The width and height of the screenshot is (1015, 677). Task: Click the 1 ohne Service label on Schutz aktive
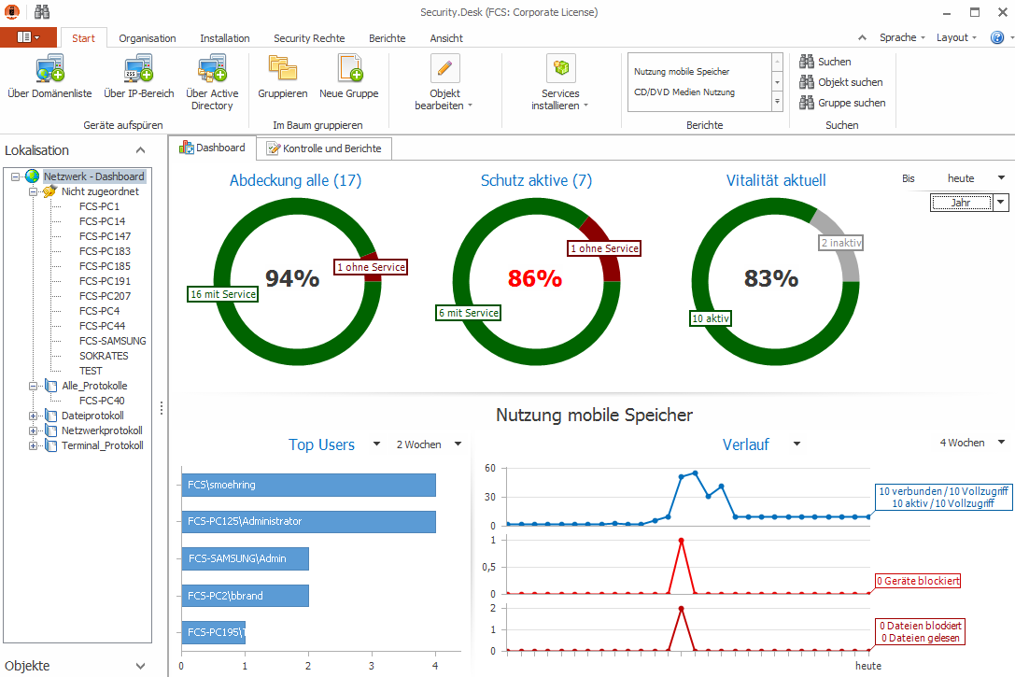pyautogui.click(x=604, y=248)
